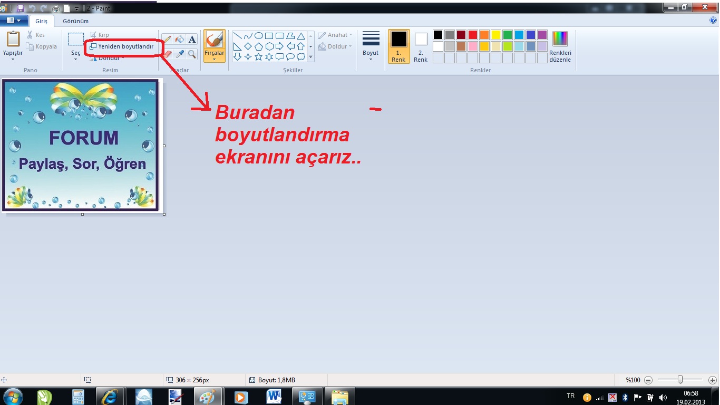Switch to the Görünüm tab

pyautogui.click(x=75, y=21)
